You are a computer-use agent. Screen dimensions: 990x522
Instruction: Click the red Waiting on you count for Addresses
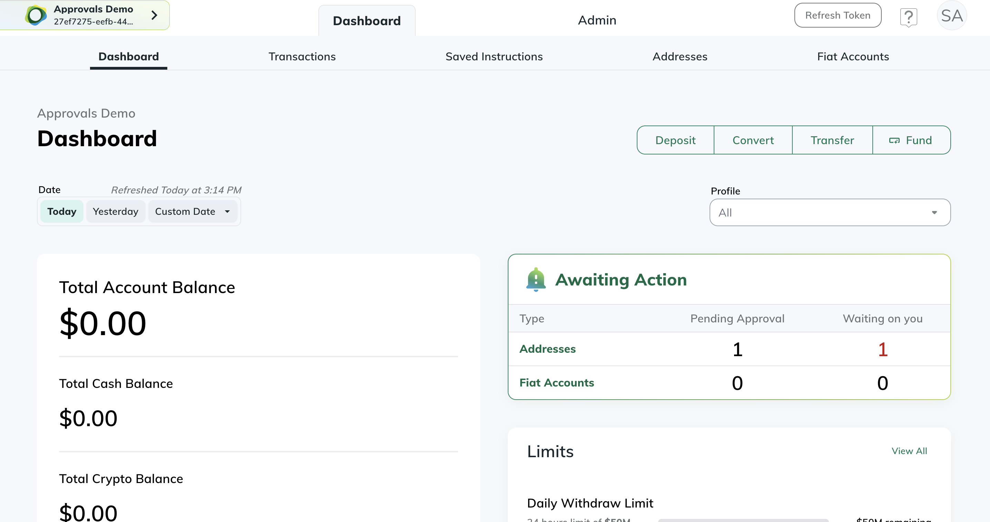[882, 349]
